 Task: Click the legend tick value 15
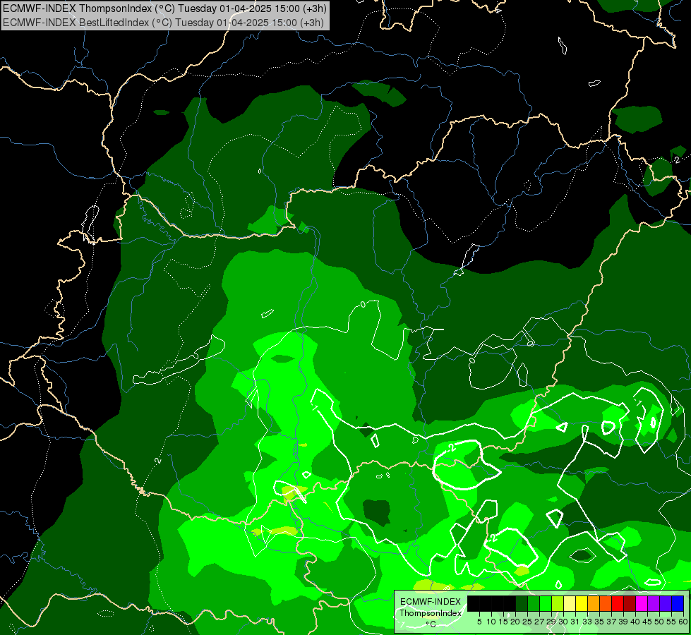click(x=503, y=622)
